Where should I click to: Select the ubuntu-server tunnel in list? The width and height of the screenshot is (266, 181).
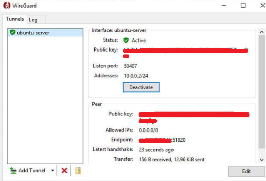(x=45, y=33)
